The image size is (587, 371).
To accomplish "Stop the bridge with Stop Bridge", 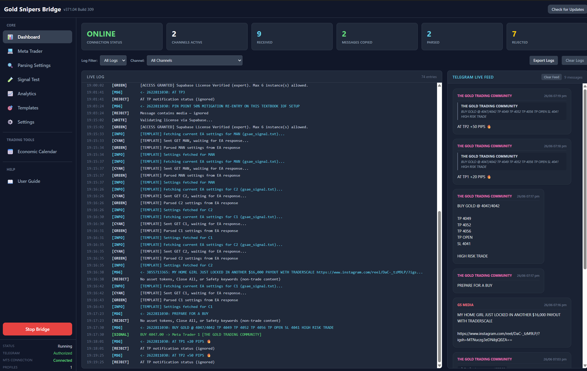I will (x=37, y=329).
